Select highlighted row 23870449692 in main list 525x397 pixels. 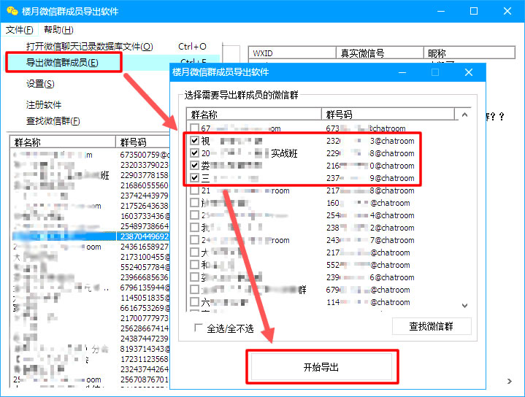(x=91, y=236)
